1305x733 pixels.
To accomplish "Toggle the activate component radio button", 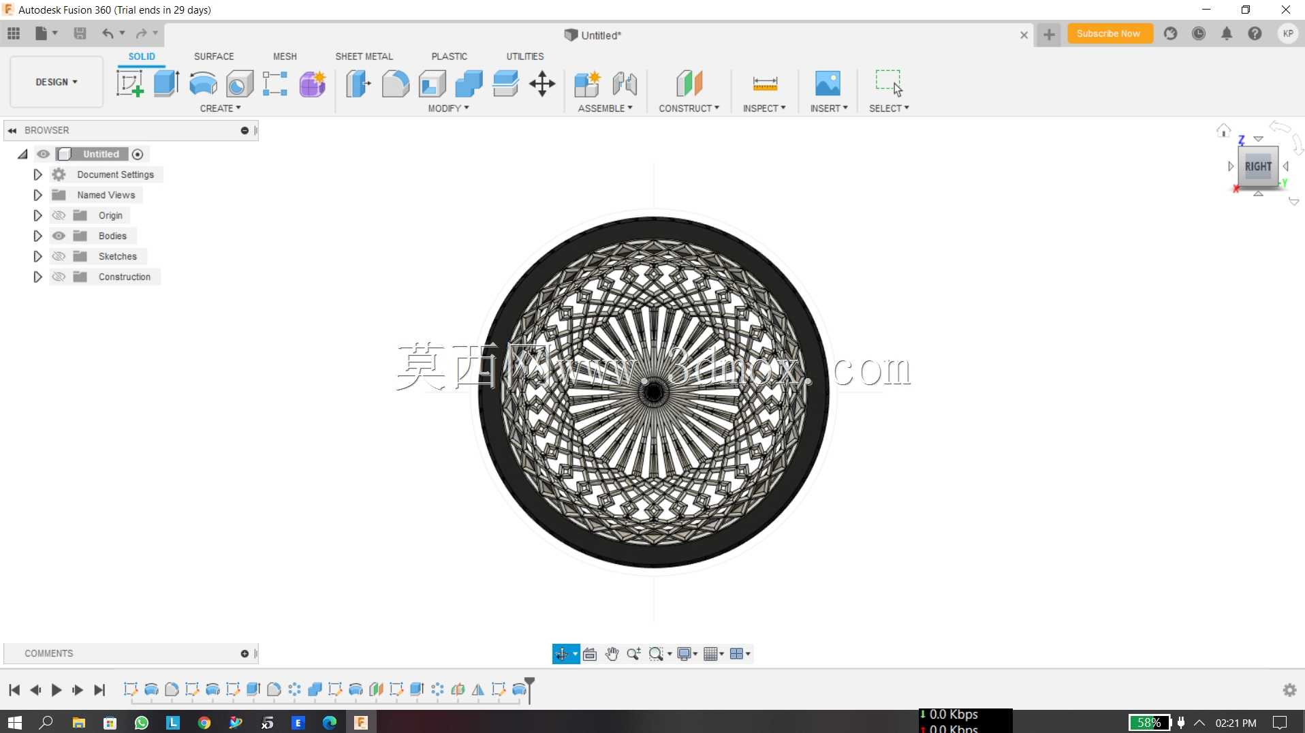I will [x=138, y=154].
